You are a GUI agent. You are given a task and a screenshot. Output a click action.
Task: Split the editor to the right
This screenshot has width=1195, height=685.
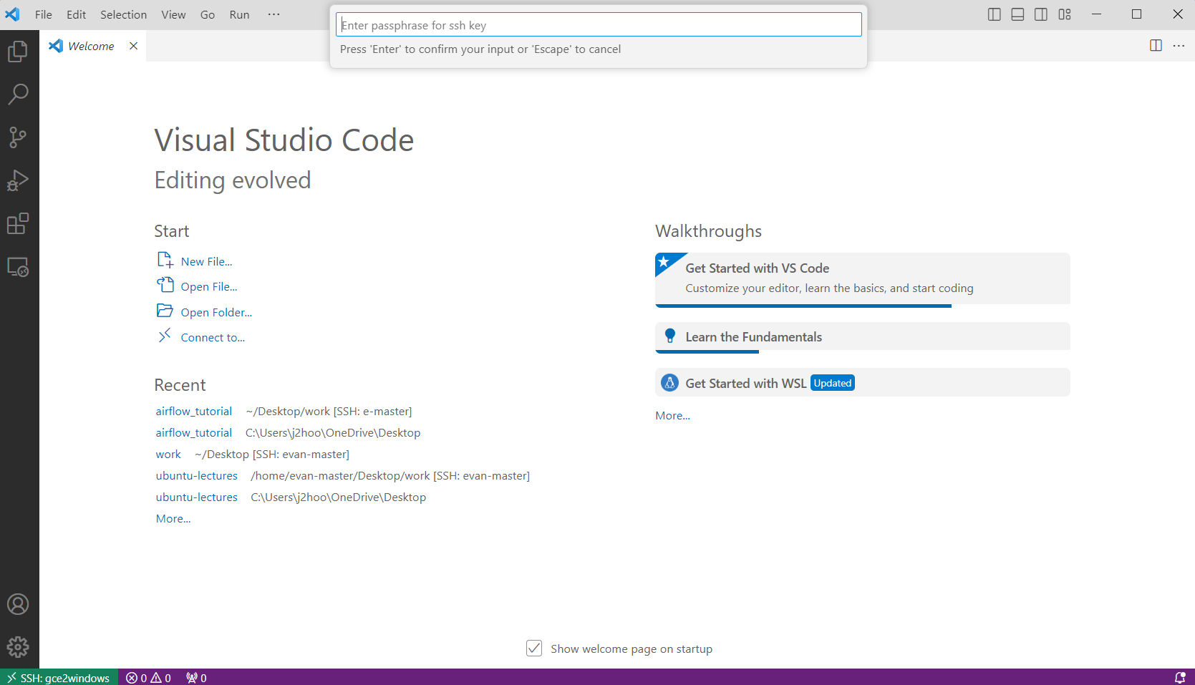click(1156, 45)
